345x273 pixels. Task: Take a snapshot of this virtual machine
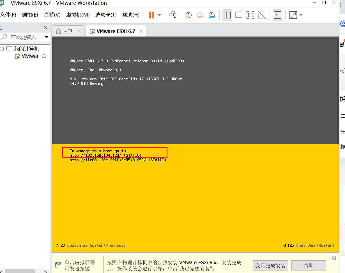[188, 15]
